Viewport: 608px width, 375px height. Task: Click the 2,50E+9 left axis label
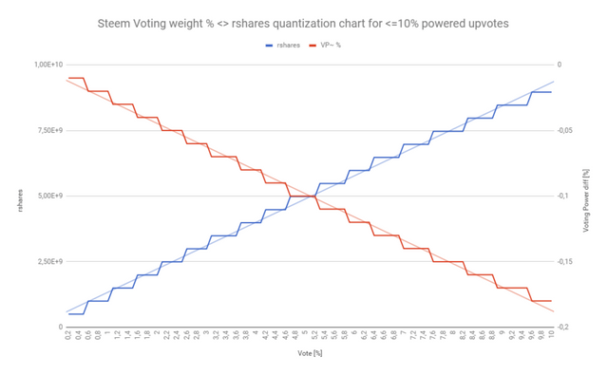click(x=50, y=261)
